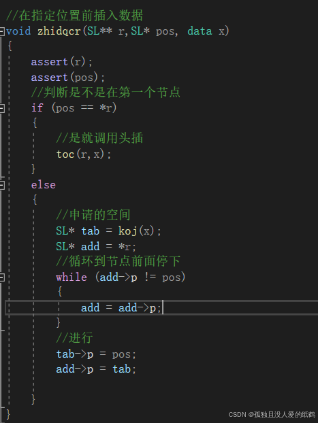Viewport: 318px width, 423px height.
Task: Click the assert(pos); line
Action: tap(68, 78)
